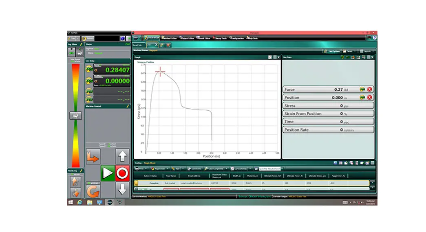Viewport: 426px width, 232px height.
Task: Select the Recall Tab
Action: pyautogui.click(x=139, y=45)
